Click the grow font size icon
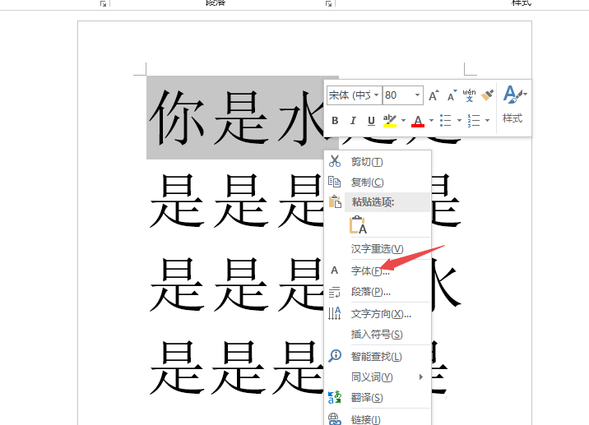Viewport: 589px width, 425px height. coord(434,96)
